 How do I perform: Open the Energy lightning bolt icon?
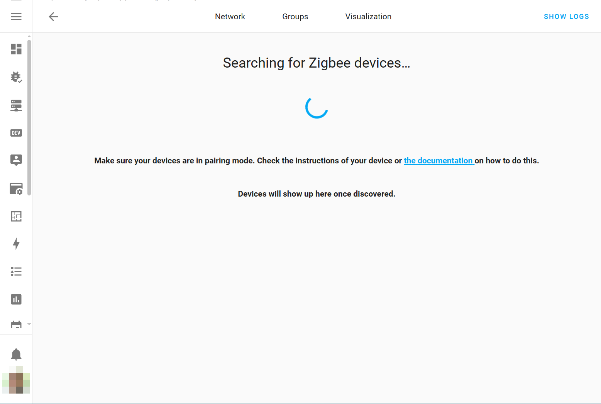point(16,244)
